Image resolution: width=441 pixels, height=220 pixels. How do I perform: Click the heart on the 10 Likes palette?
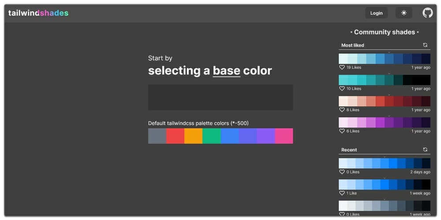click(x=342, y=88)
